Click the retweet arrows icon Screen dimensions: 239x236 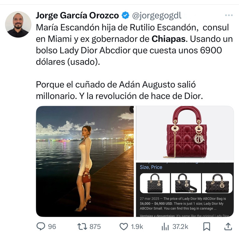coord(82,226)
